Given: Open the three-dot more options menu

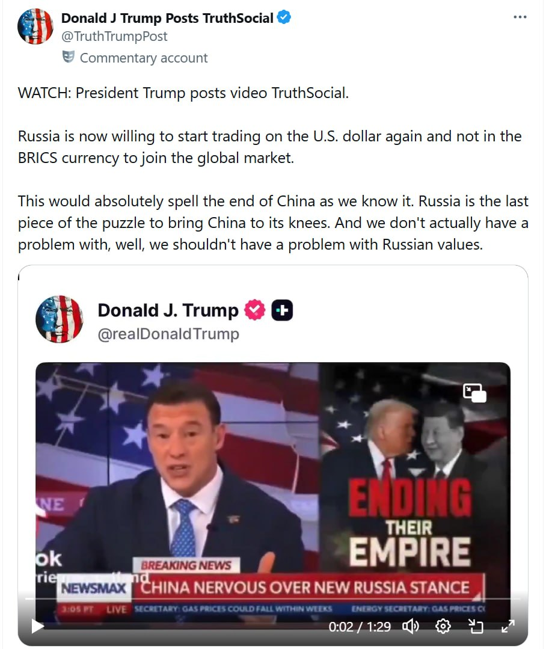Looking at the screenshot, I should click(520, 17).
